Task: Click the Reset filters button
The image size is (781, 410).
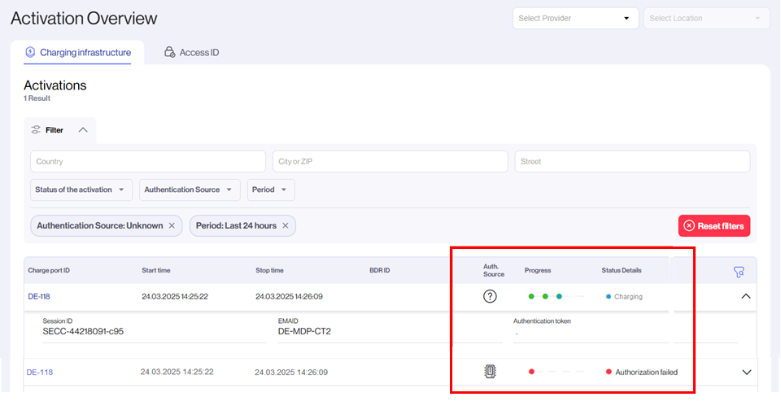Action: 713,225
